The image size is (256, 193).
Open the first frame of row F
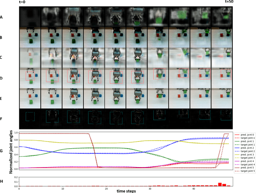click(30, 119)
